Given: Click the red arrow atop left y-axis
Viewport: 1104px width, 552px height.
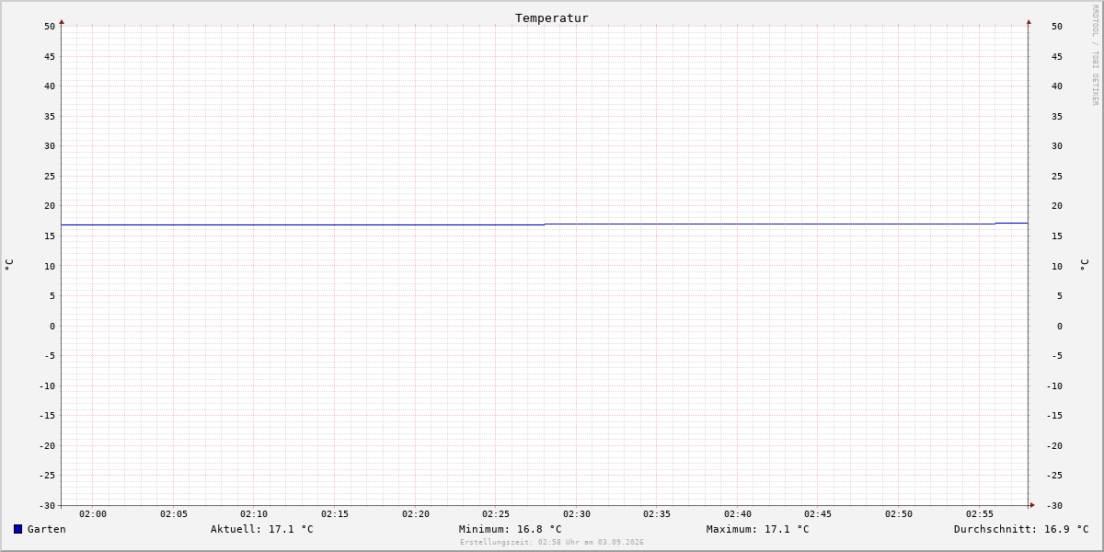Looking at the screenshot, I should (62, 21).
